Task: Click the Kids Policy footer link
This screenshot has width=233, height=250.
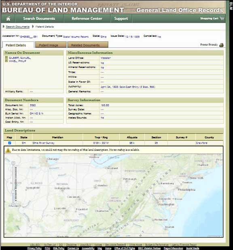Action: tap(59, 248)
